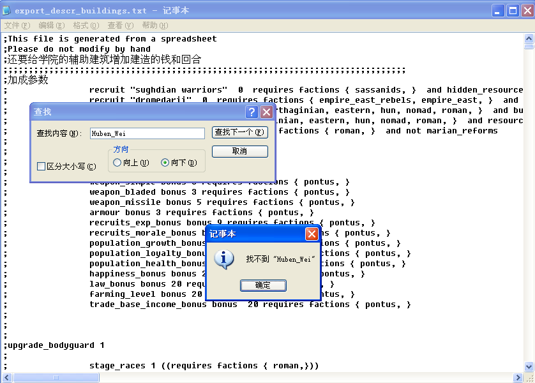Enable the 区分大小写 checkbox
535x383 pixels.
pyautogui.click(x=41, y=167)
